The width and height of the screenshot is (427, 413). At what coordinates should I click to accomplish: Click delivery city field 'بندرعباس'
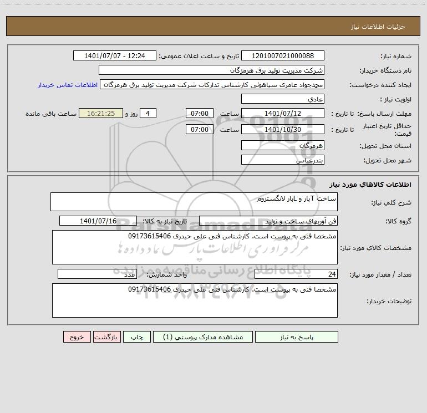coord(283,160)
